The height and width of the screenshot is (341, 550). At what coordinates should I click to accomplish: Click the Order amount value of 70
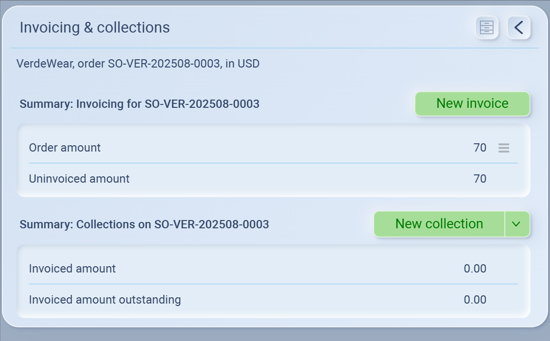coord(480,148)
